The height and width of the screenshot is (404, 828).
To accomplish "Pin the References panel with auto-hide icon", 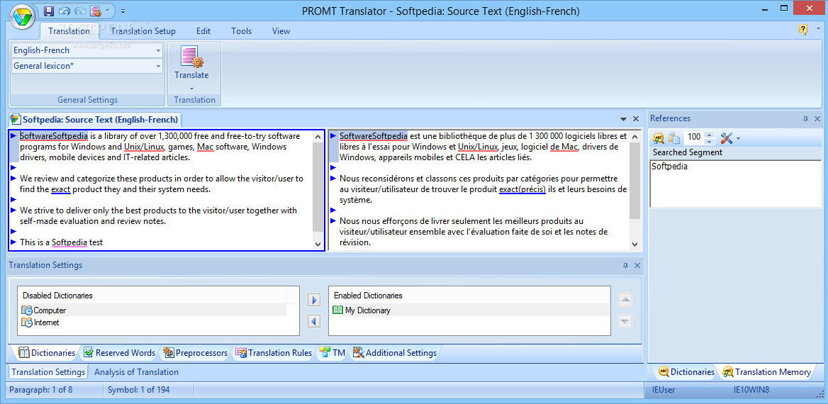I will (806, 119).
